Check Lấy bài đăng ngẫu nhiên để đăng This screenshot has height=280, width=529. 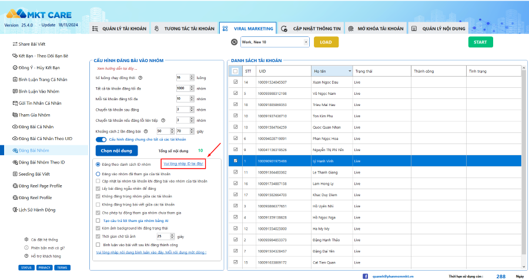coord(98,189)
